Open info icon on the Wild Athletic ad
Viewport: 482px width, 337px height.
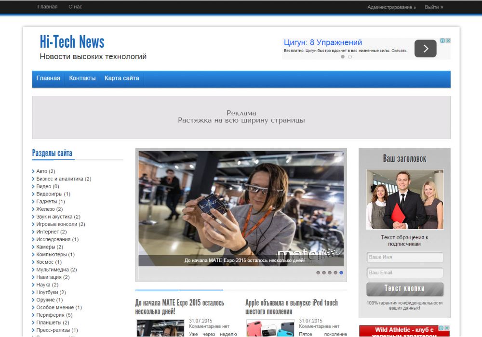click(x=441, y=328)
